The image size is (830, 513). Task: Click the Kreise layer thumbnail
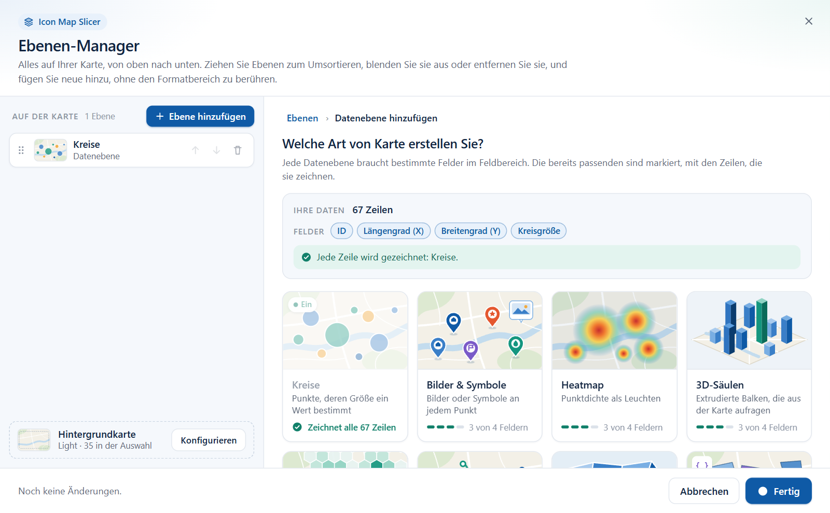(50, 150)
